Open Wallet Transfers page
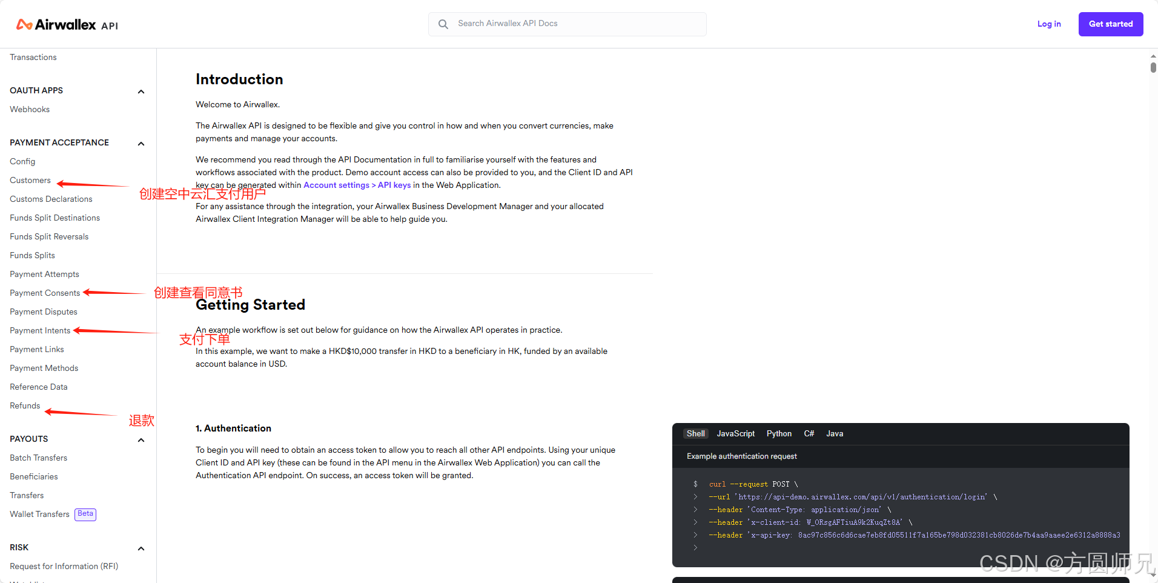The height and width of the screenshot is (583, 1158). pyautogui.click(x=39, y=514)
